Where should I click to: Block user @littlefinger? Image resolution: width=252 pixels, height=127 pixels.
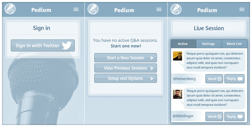(214, 117)
